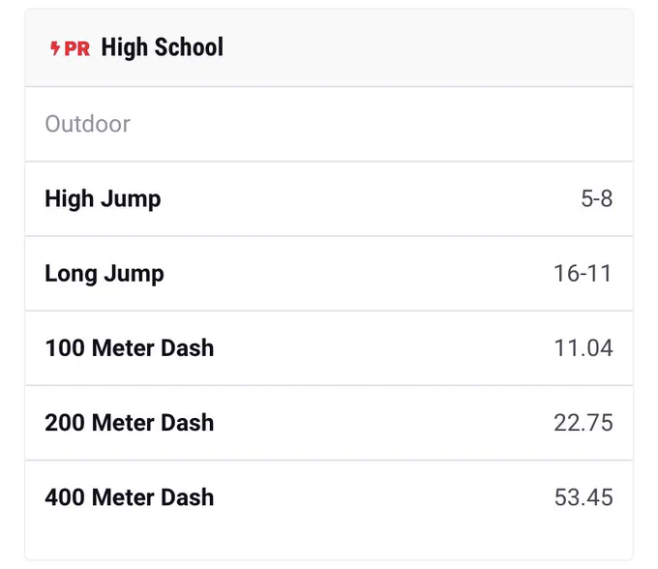Click the 16-11 Long Jump mark

coord(583,274)
